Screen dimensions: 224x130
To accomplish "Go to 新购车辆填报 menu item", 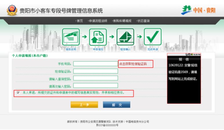I will point(122,21).
